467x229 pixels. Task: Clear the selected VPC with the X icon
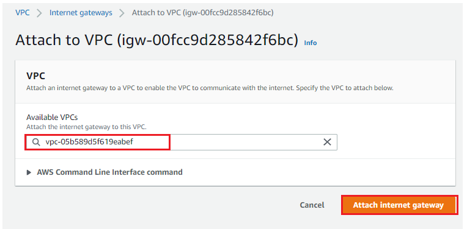327,142
